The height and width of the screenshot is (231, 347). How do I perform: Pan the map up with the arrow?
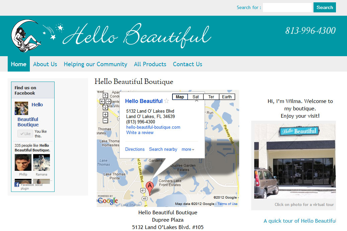(105, 95)
